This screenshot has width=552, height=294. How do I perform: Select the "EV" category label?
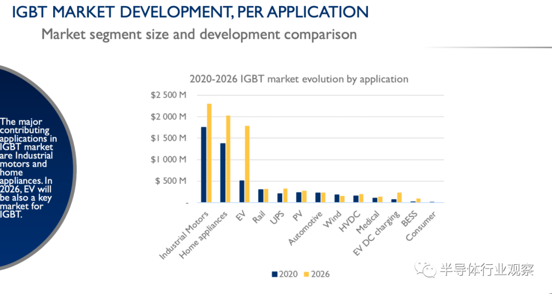click(241, 216)
